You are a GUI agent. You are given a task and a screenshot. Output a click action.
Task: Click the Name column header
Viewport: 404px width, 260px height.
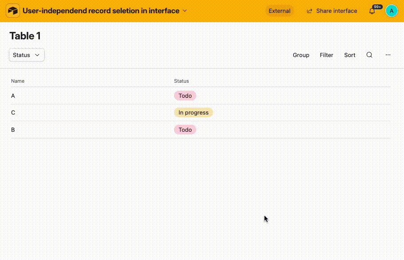click(18, 81)
